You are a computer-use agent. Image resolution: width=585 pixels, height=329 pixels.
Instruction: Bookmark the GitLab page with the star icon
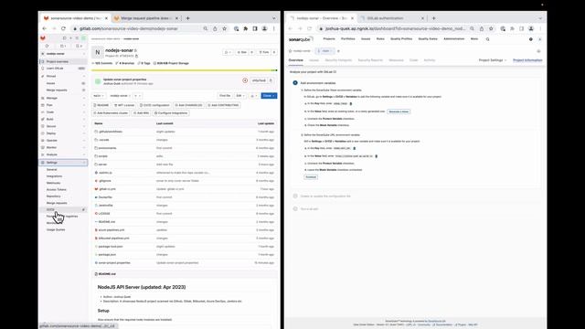pos(225,28)
